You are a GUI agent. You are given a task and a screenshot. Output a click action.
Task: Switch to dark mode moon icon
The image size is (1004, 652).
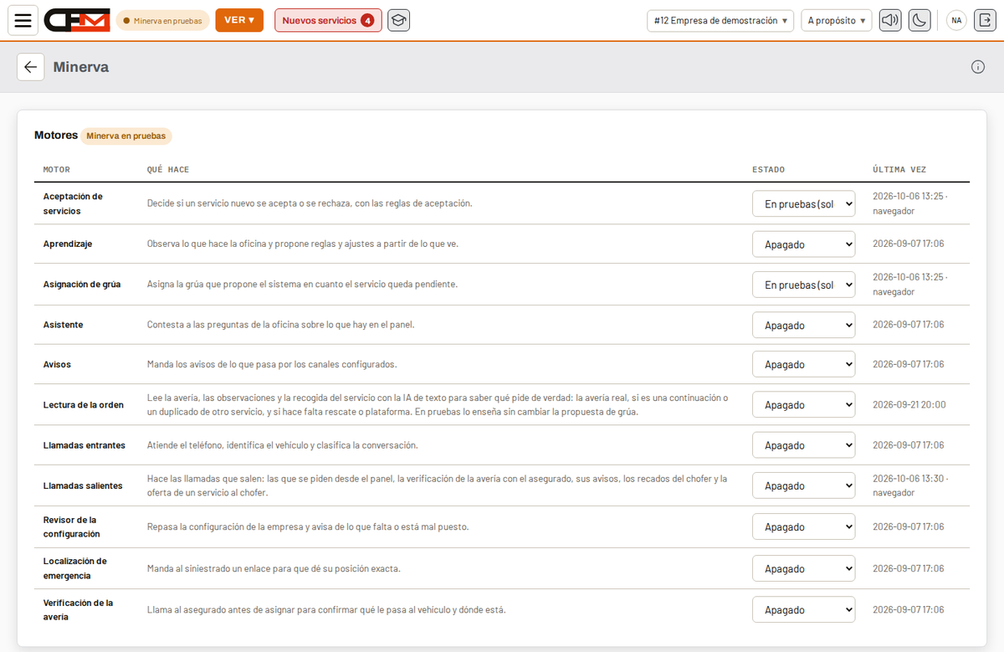919,20
